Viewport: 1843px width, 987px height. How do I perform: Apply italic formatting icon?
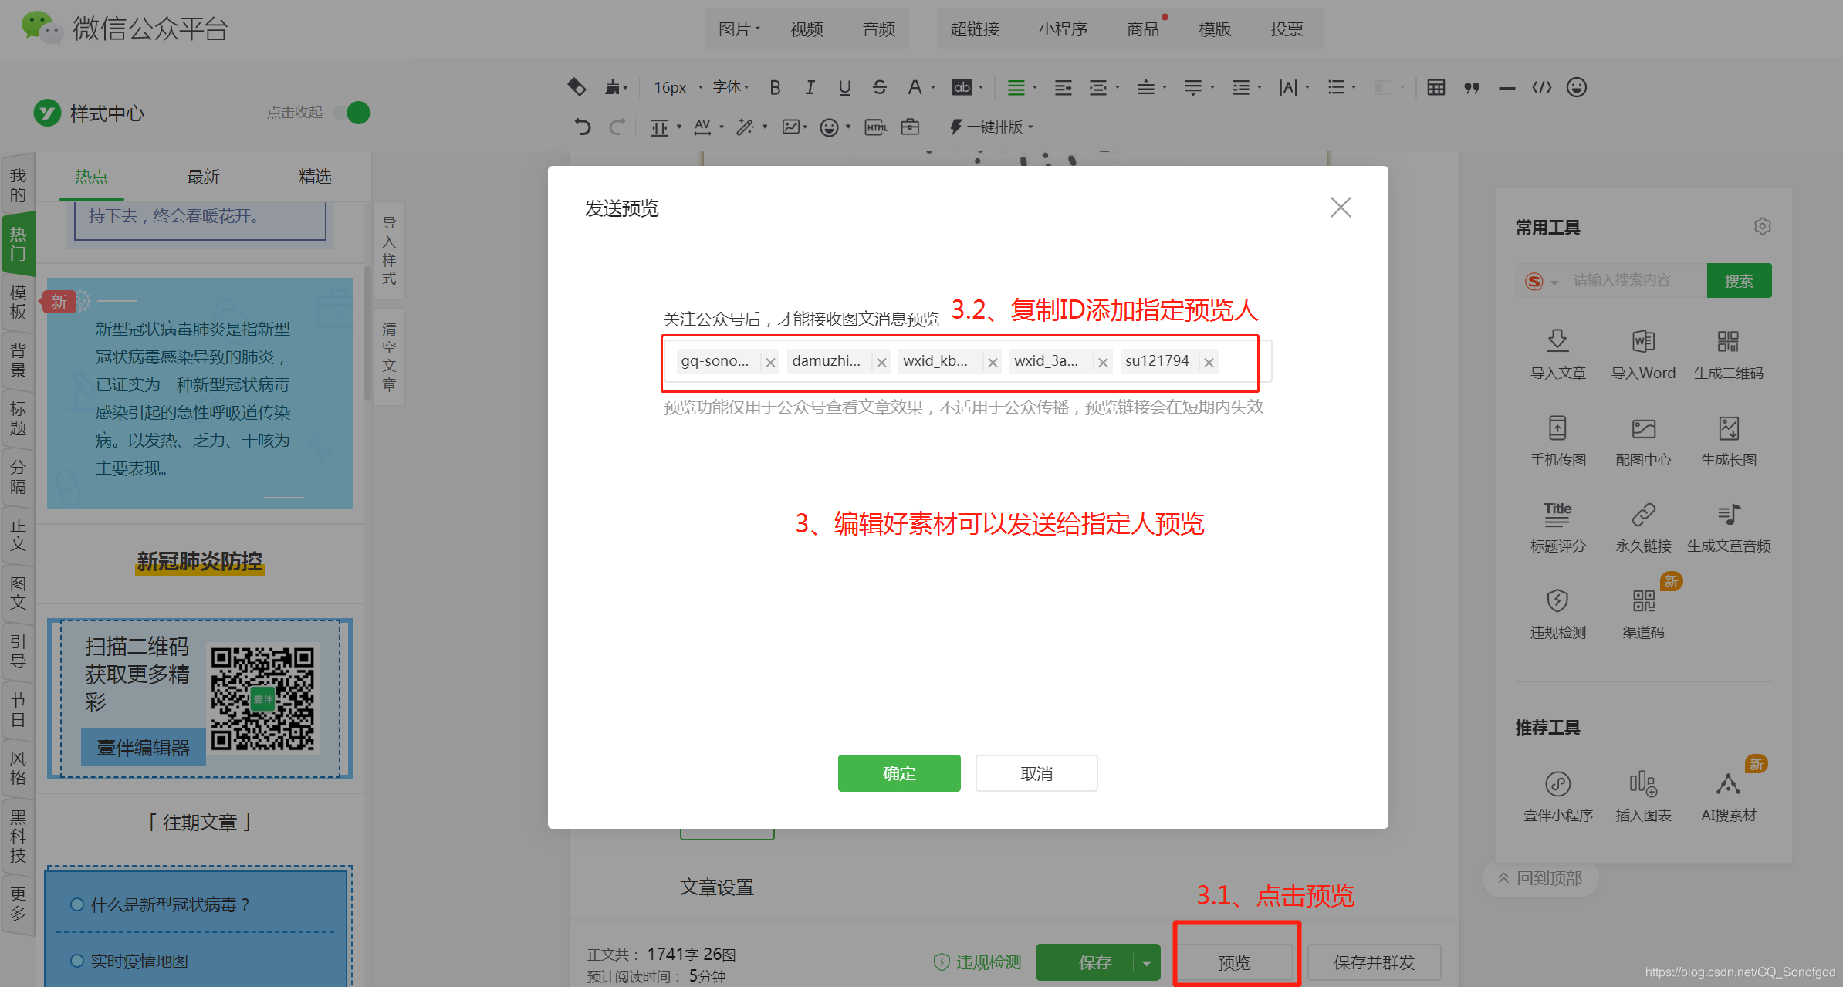[x=810, y=87]
